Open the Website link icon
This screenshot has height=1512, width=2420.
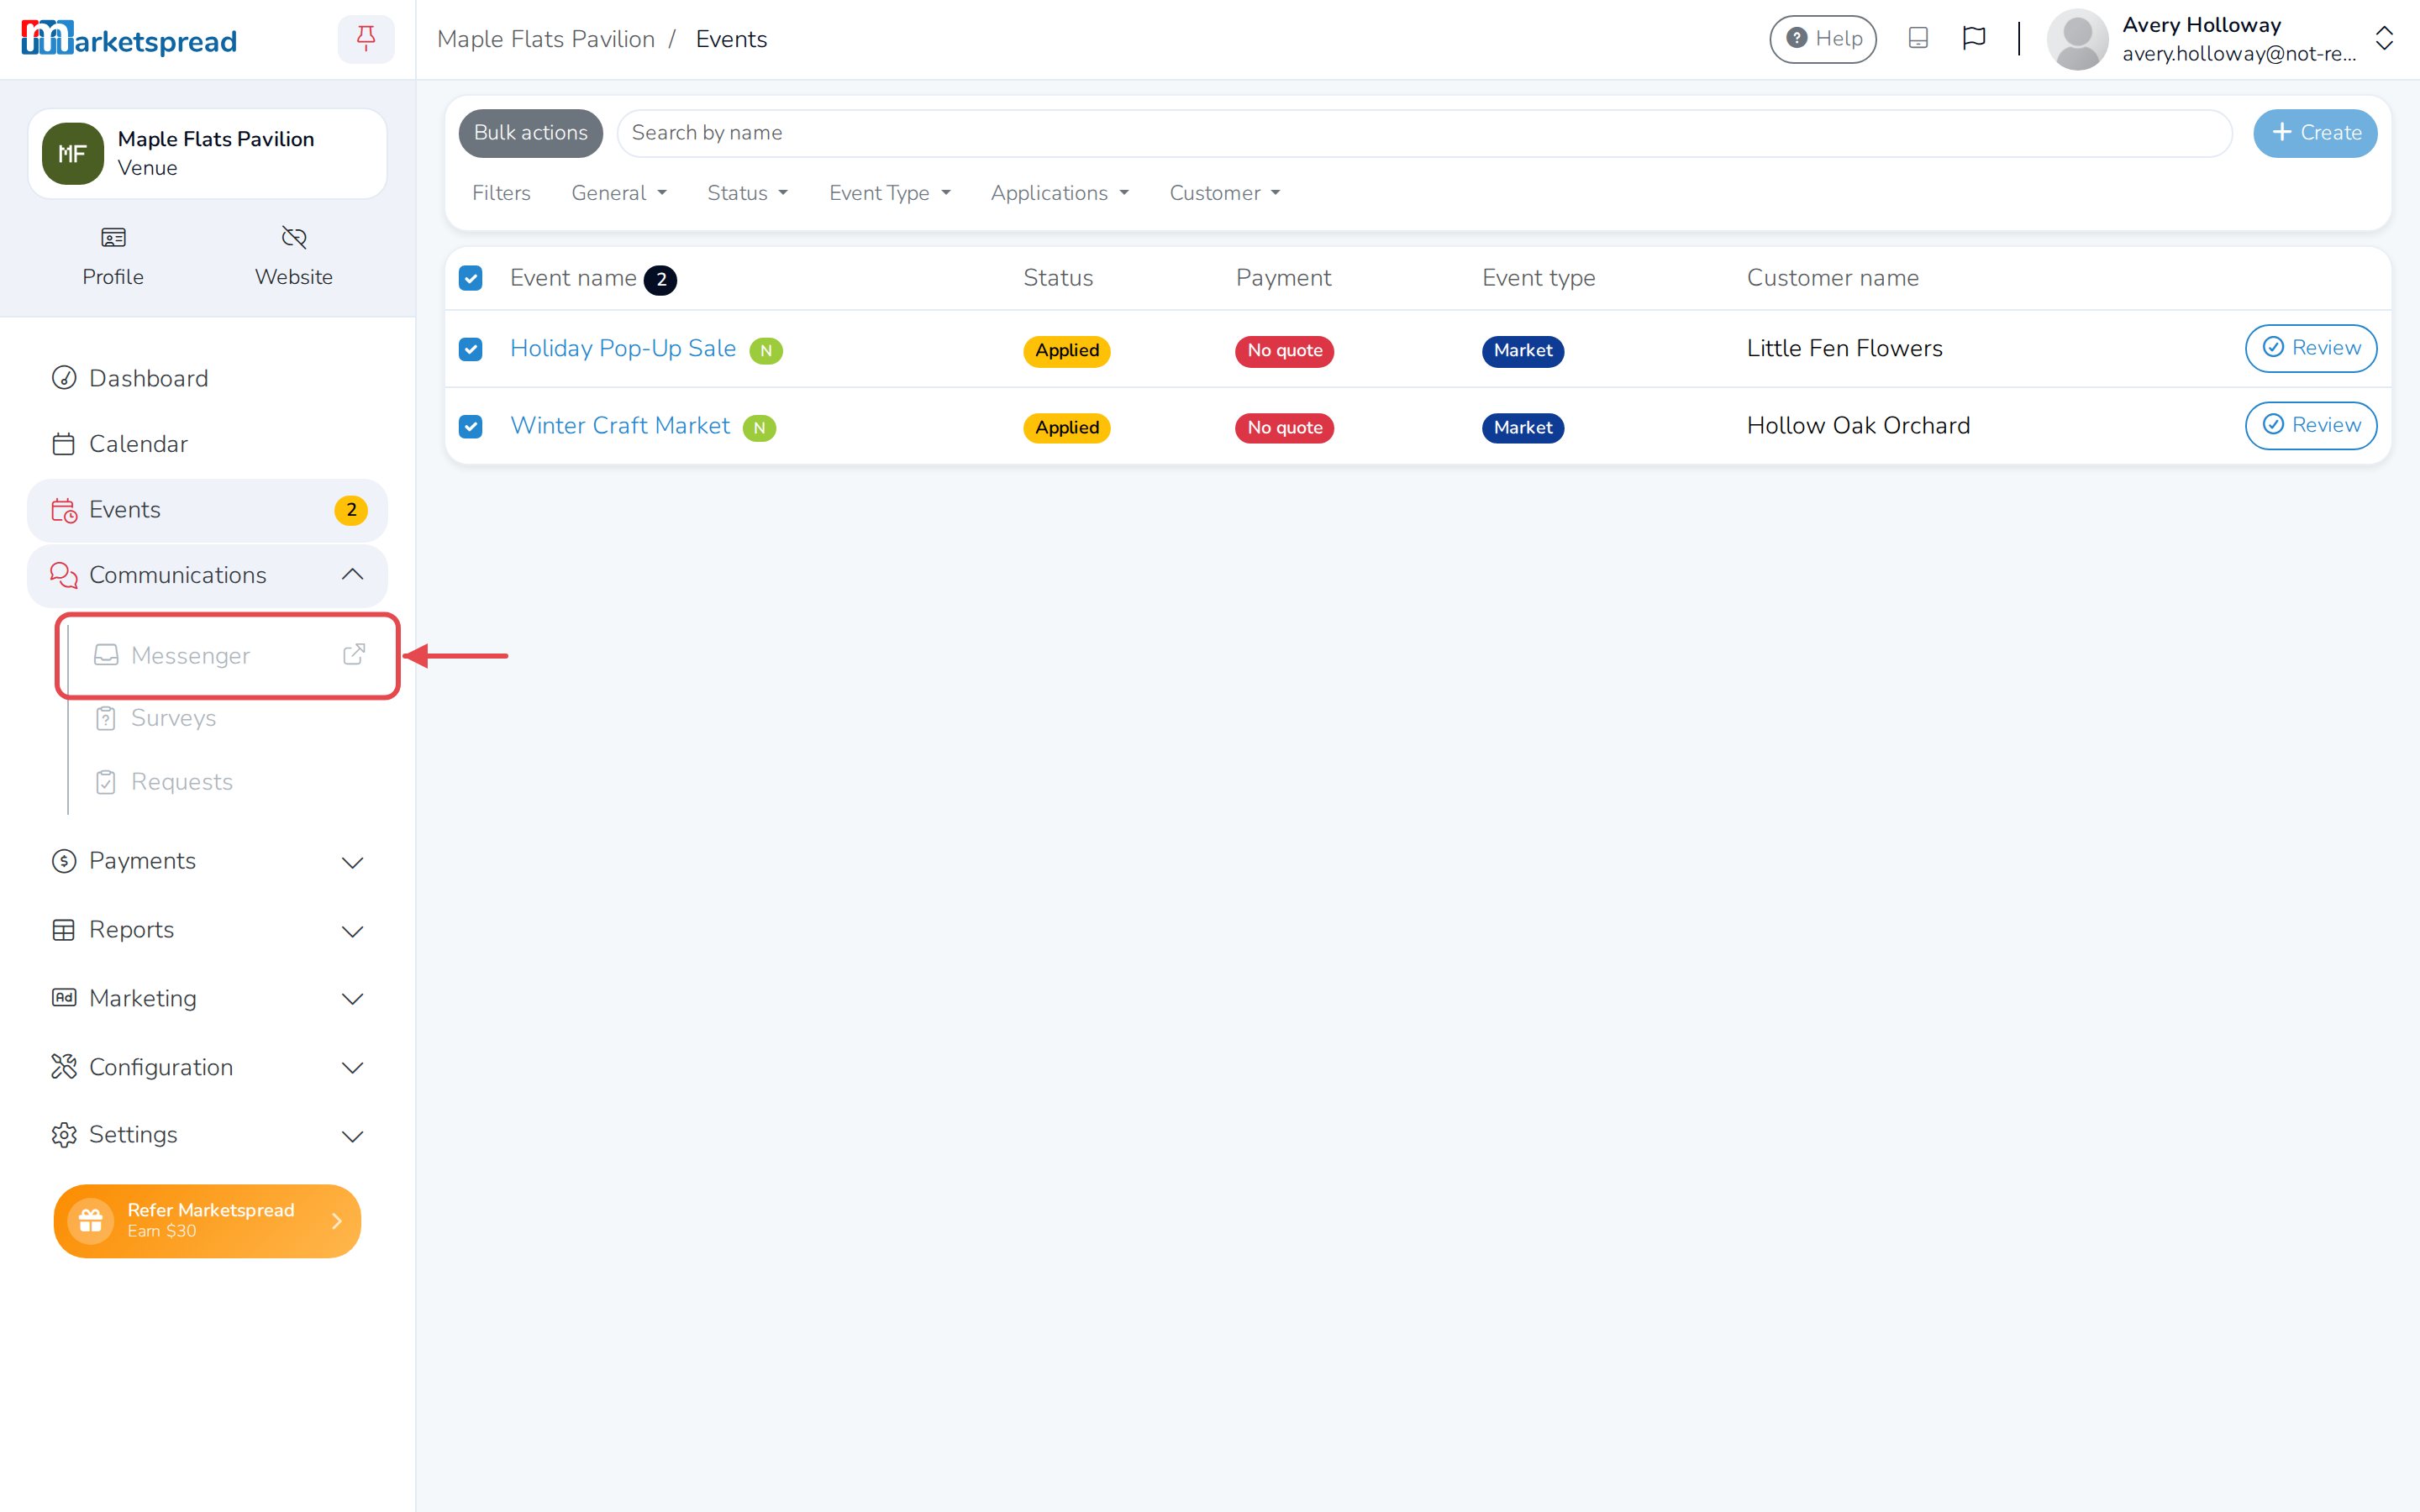pyautogui.click(x=293, y=238)
